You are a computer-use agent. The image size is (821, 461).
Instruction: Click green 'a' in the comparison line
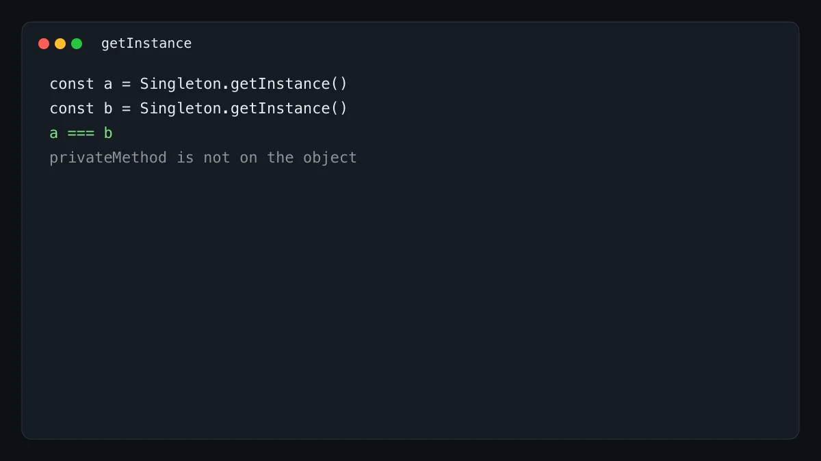click(54, 134)
